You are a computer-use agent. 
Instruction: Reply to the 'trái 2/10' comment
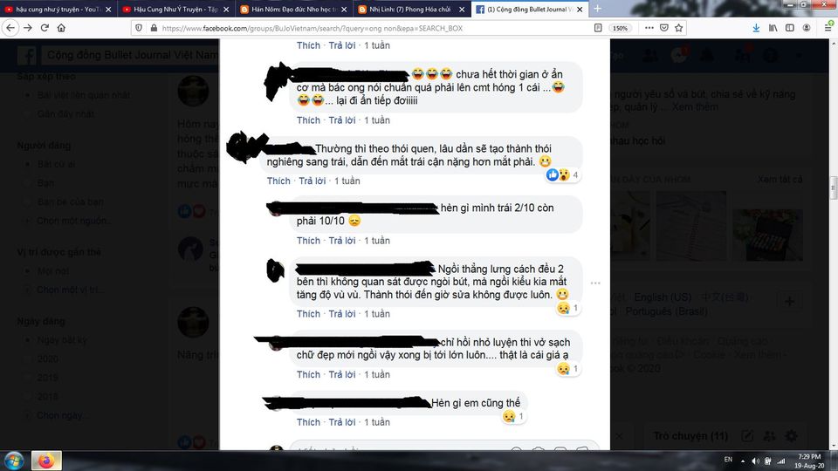click(x=342, y=241)
